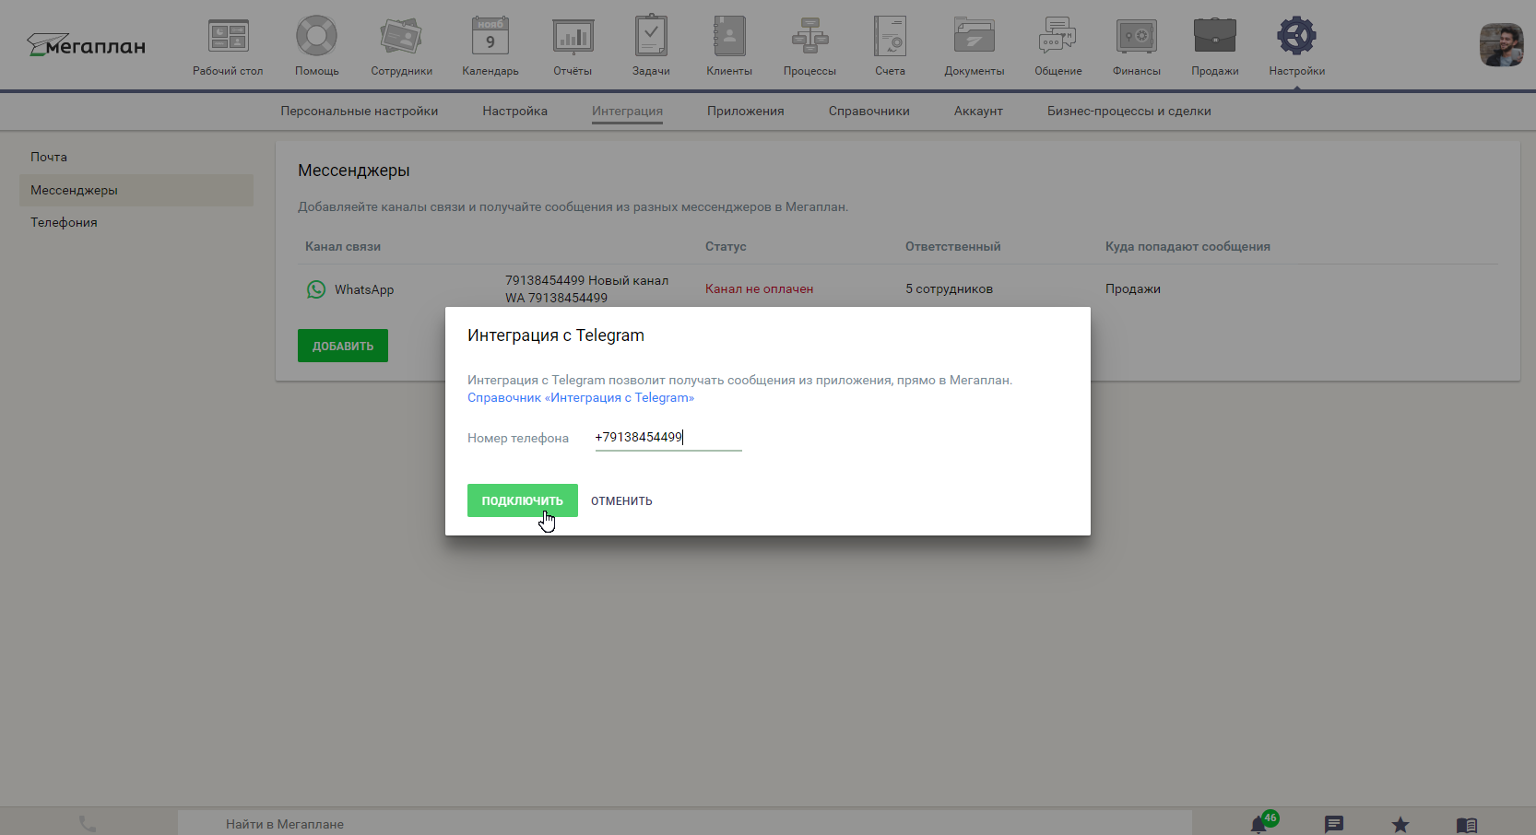Open the Процессы flowchart icon
The height and width of the screenshot is (835, 1536).
coord(809,37)
